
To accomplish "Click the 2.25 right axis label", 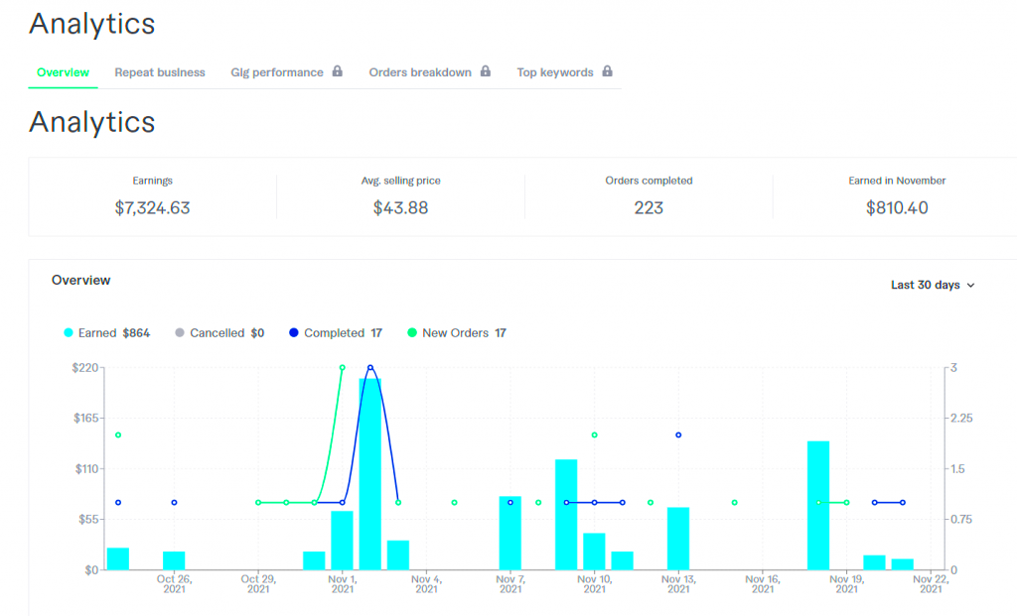I will point(961,419).
